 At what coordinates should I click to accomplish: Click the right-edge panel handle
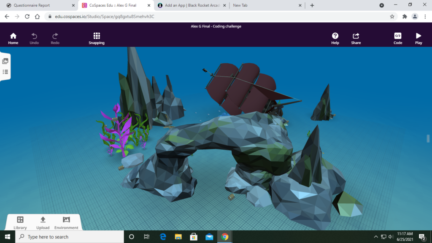pyautogui.click(x=428, y=138)
